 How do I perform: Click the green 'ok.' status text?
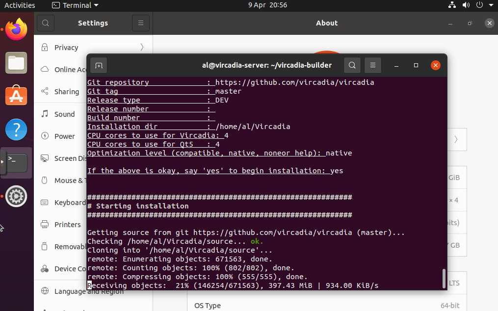(x=257, y=241)
